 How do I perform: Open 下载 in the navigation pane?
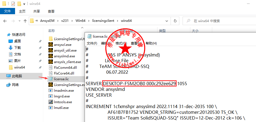click(x=15, y=48)
